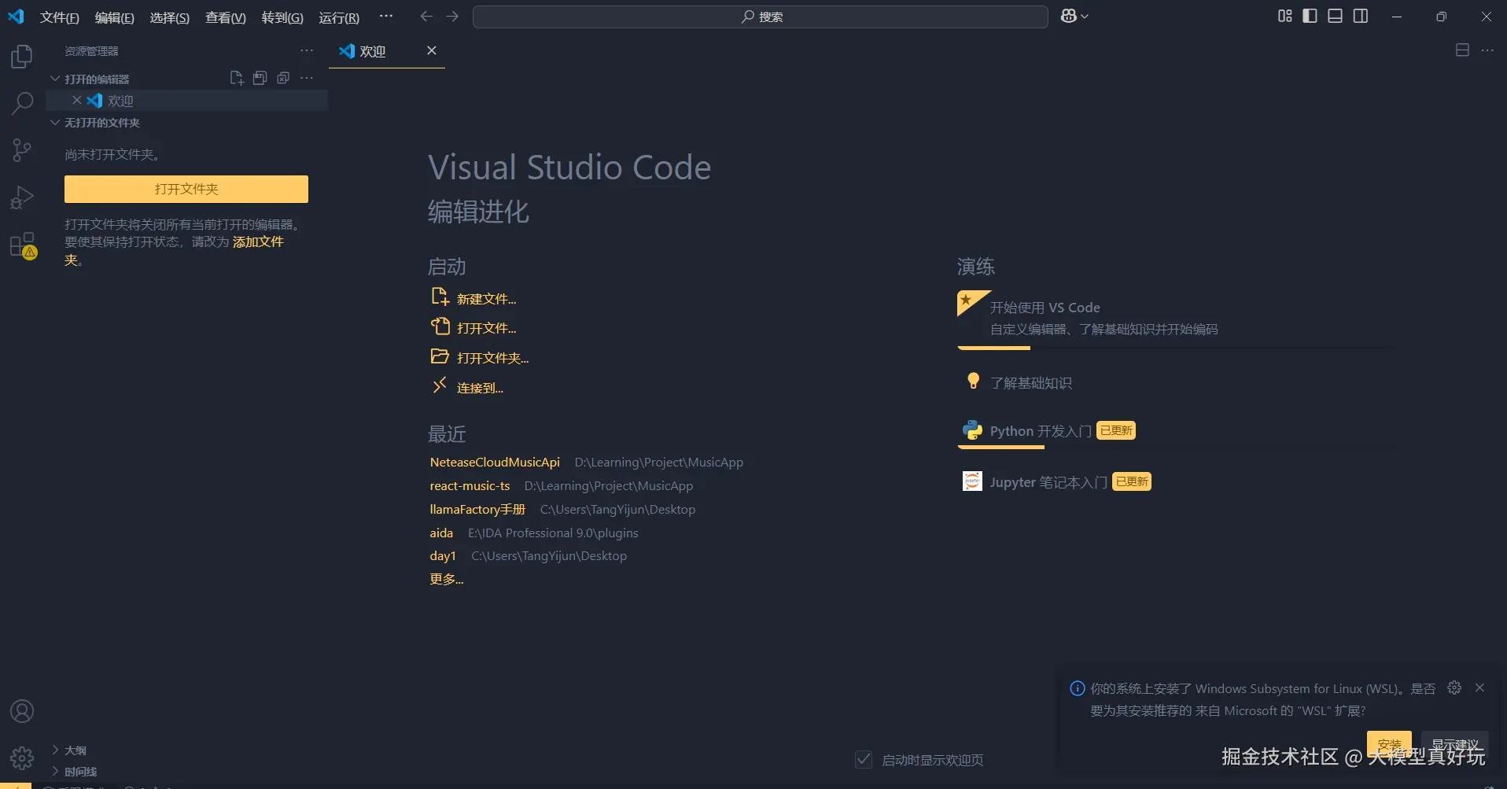
Task: Open the 文件(F) menu
Action: 60,17
